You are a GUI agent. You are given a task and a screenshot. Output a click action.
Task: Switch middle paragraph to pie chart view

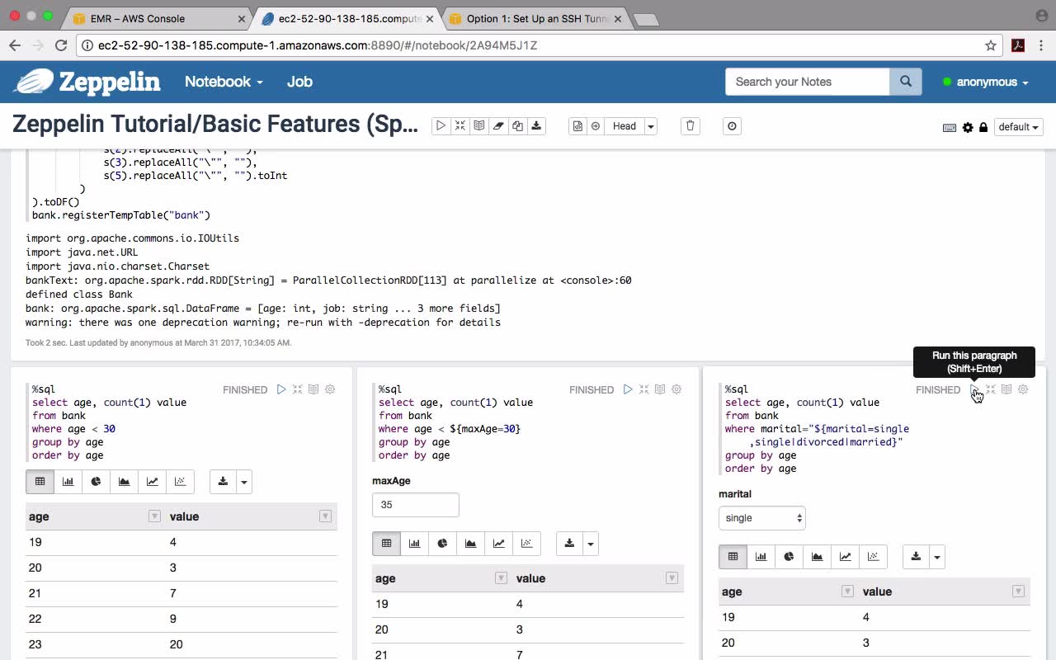tap(442, 544)
